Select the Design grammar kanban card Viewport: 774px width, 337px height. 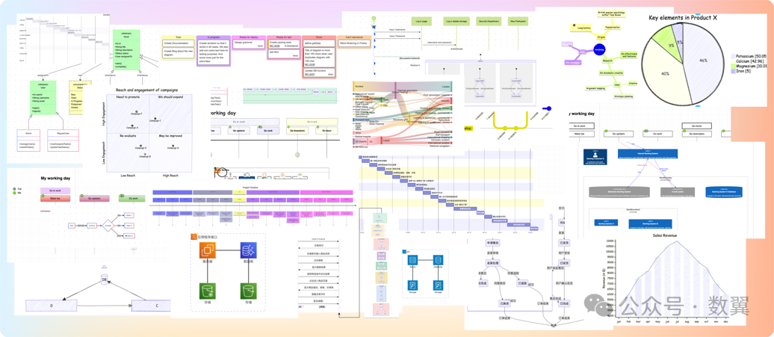point(249,43)
